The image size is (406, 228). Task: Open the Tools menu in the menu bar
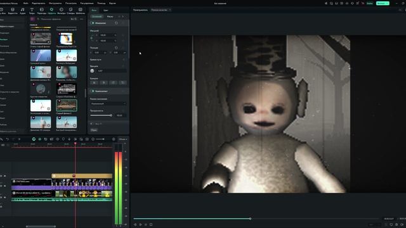click(x=55, y=3)
